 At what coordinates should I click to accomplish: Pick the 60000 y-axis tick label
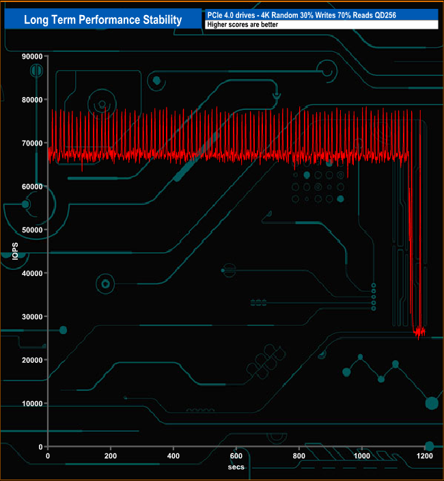coord(31,187)
